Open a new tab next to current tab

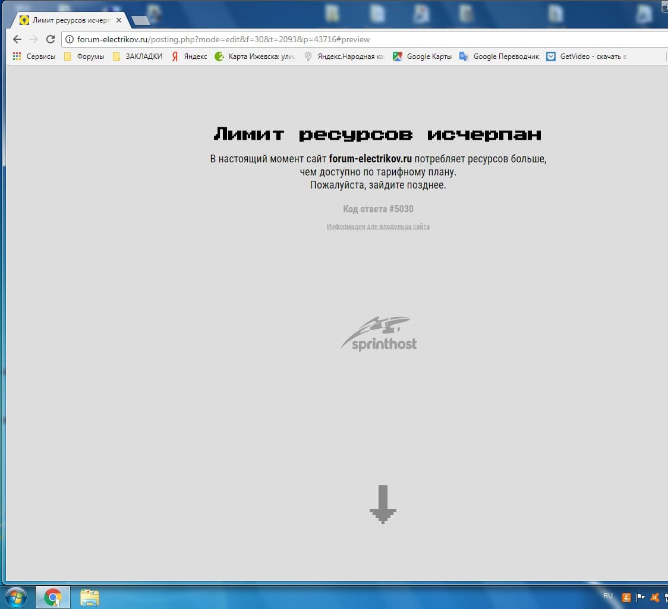pyautogui.click(x=140, y=21)
